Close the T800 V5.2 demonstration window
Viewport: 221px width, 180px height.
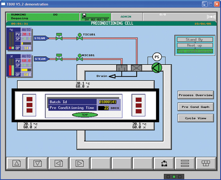tap(217, 4)
